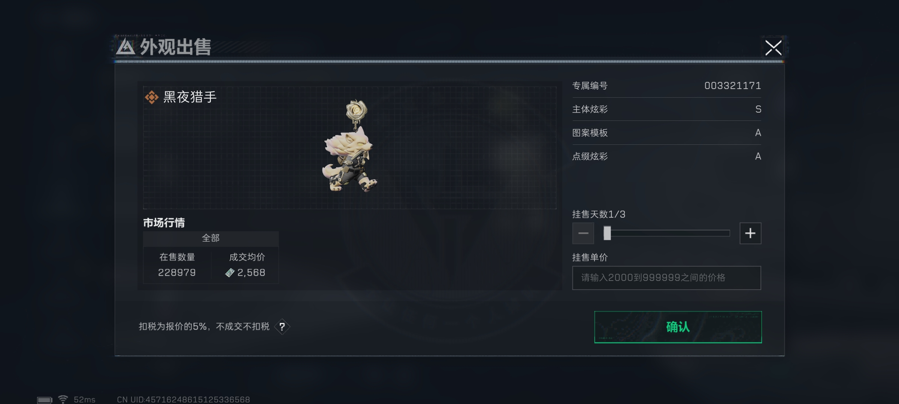Select the 全部 market tab

coord(211,238)
